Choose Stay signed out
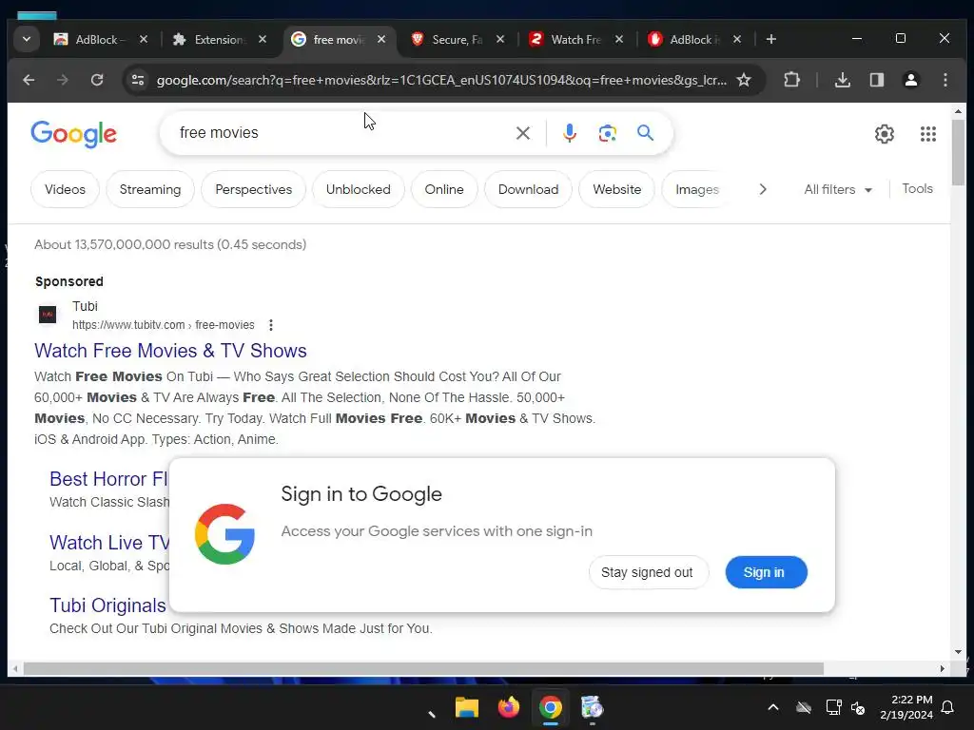 point(647,572)
